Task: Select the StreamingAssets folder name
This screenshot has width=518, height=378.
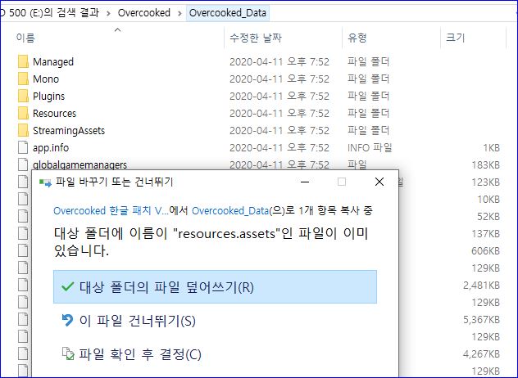Action: pos(69,130)
